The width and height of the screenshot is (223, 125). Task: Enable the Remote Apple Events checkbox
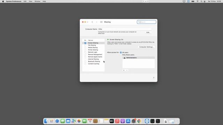85,57
